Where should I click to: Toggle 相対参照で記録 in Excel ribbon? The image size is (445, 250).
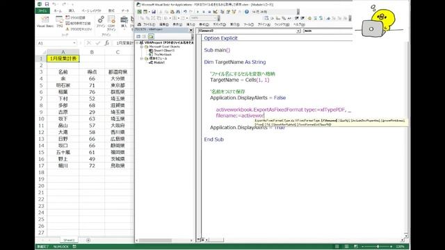click(x=78, y=23)
